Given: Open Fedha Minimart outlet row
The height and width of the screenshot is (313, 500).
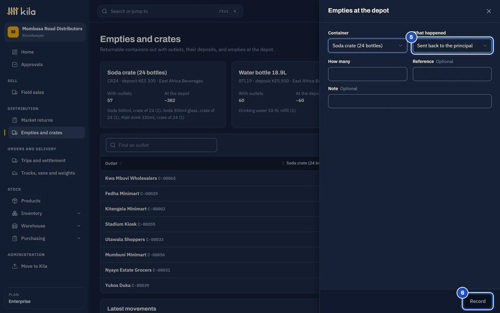Looking at the screenshot, I should (210, 193).
